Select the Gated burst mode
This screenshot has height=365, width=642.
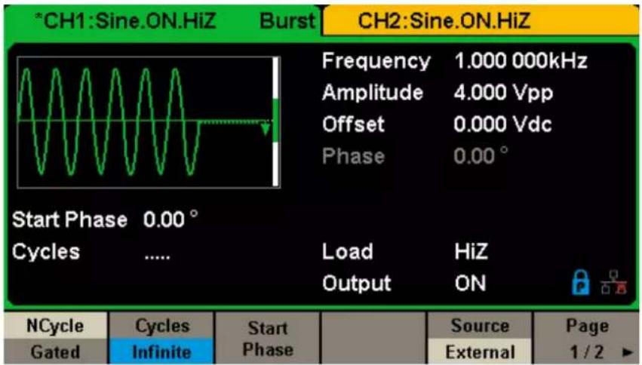(55, 352)
